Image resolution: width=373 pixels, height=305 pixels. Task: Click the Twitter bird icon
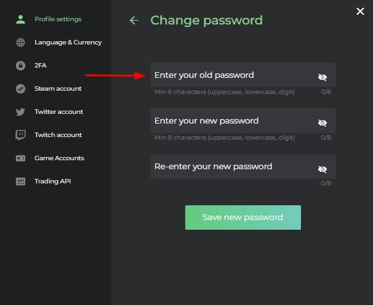click(21, 112)
